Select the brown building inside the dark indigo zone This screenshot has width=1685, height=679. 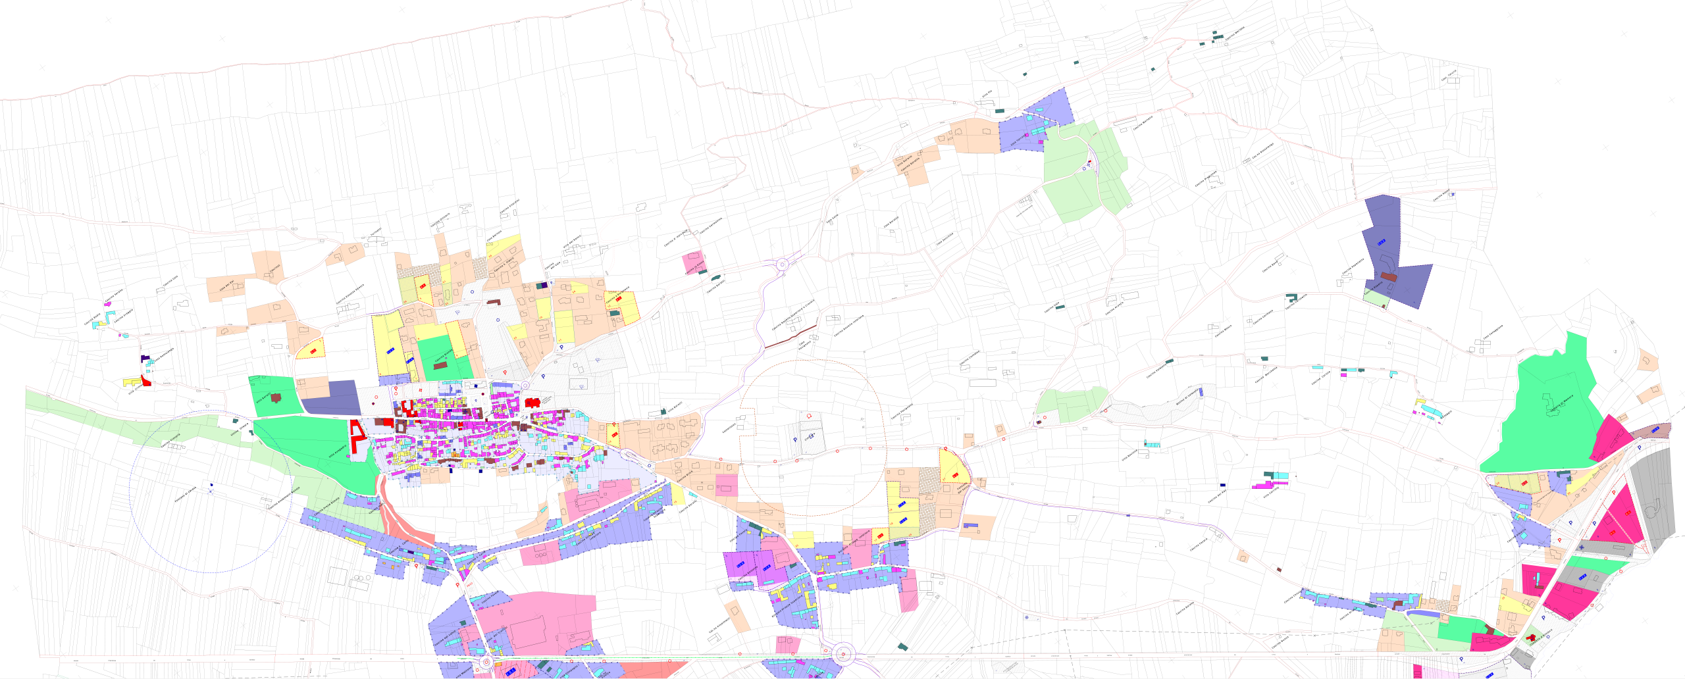(1389, 277)
